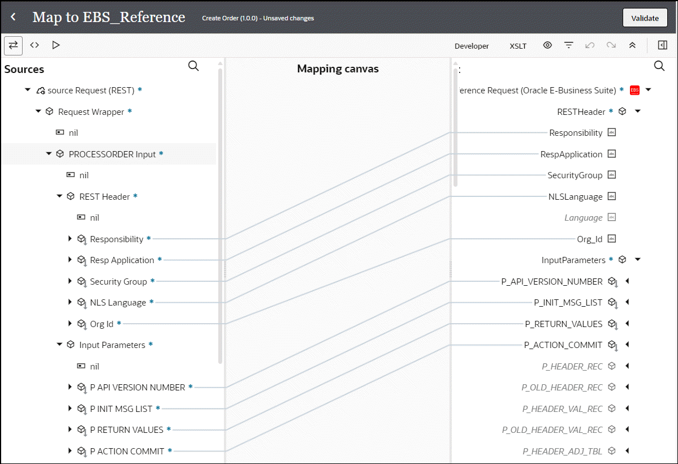This screenshot has width=678, height=464.
Task: Click target SecurityGroup attribute icon
Action: coord(612,175)
